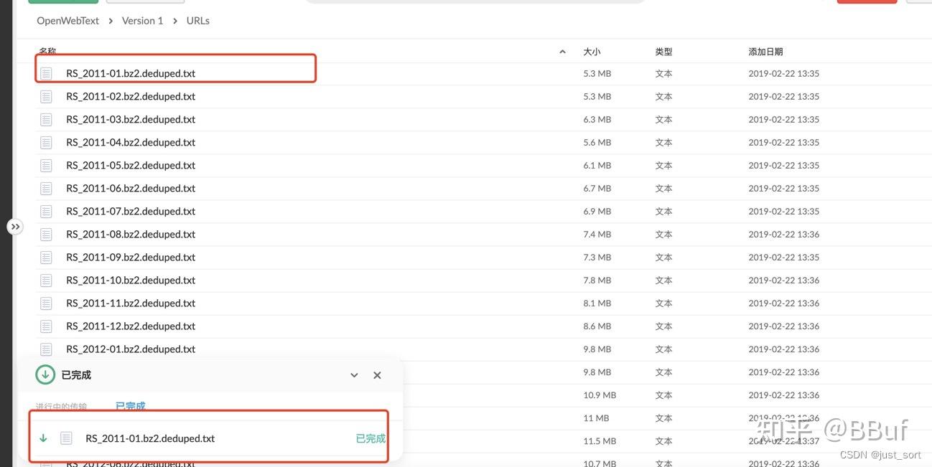Click the file icon next to RS_2012-01.bz2.deduped.txt

tap(46, 348)
